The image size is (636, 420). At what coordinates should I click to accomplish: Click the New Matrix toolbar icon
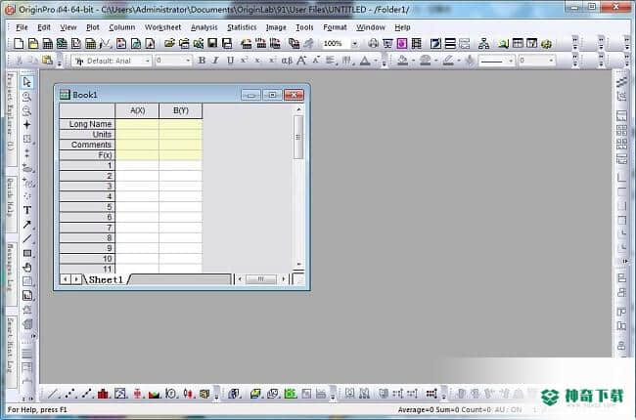pos(90,43)
